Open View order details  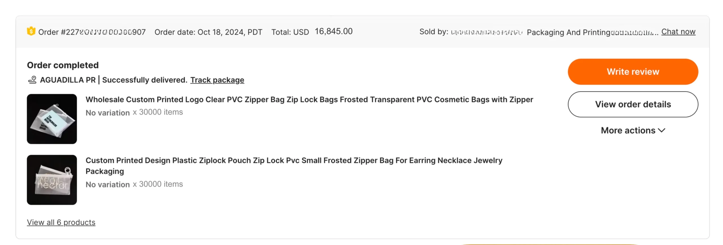click(633, 104)
